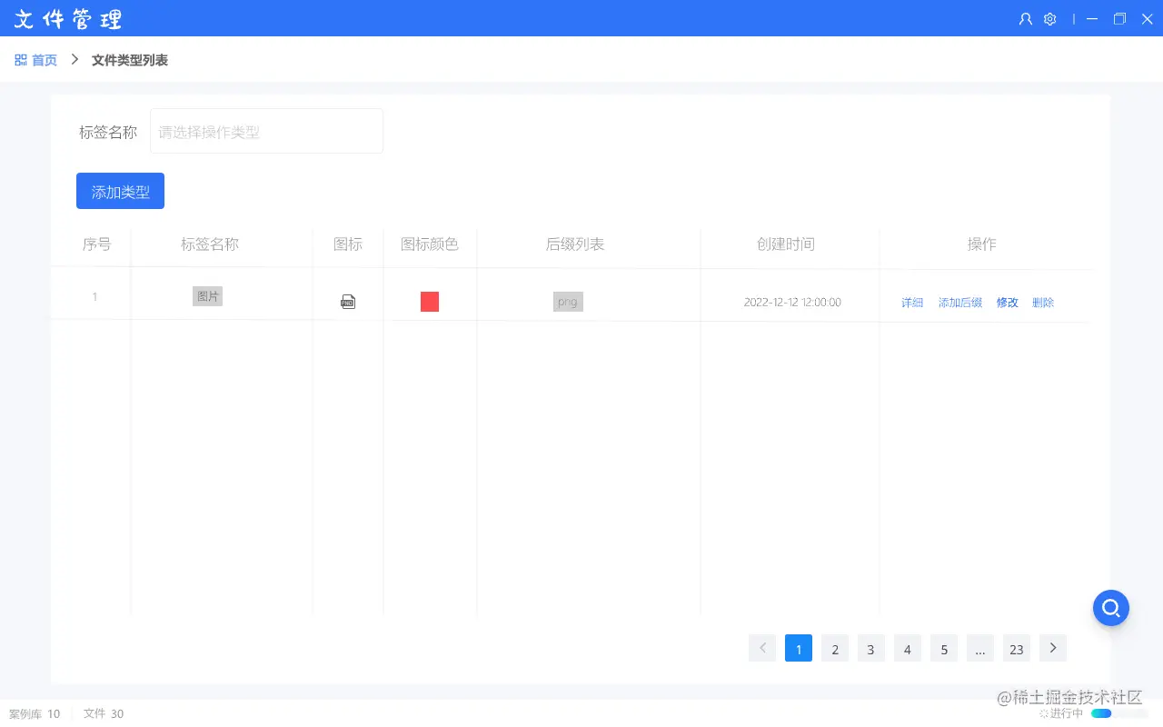Click the 文件管理 app title
The width and height of the screenshot is (1163, 727).
point(68,18)
